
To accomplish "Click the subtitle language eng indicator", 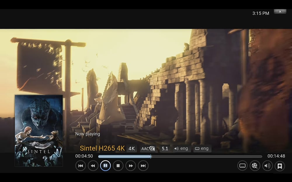I will point(202,149).
